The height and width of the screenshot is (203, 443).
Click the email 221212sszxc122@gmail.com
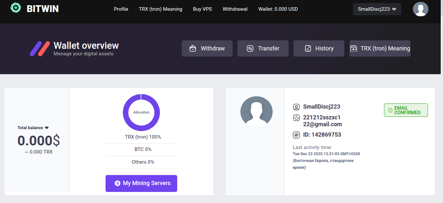tap(322, 121)
